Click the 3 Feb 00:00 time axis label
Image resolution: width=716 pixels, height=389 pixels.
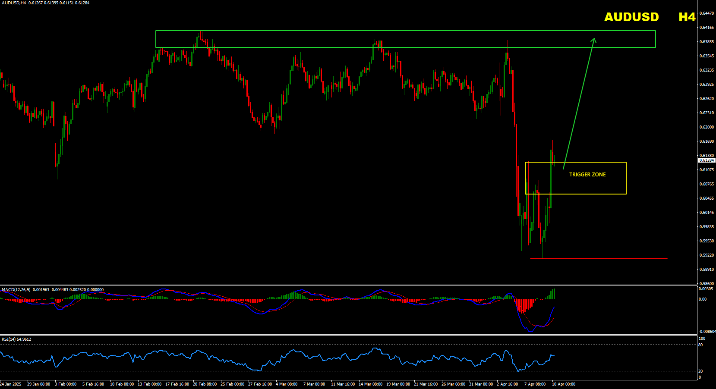coord(66,384)
